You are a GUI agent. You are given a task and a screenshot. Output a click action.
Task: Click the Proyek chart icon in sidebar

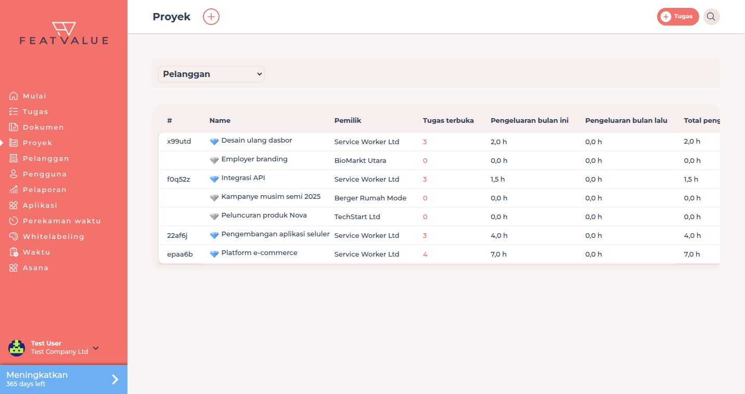[x=14, y=143]
